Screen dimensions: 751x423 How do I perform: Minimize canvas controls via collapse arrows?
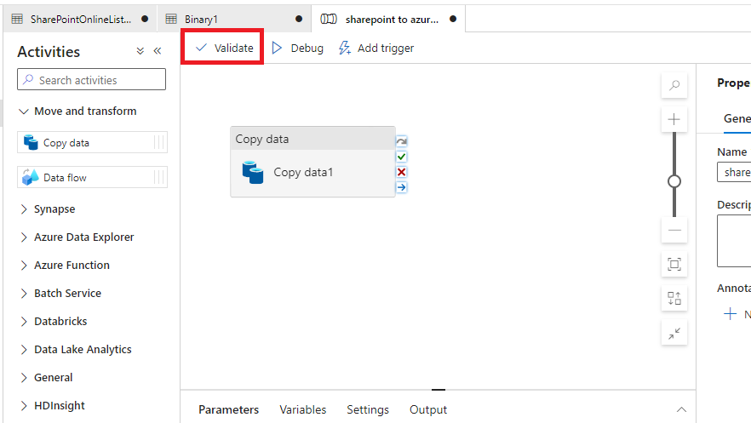674,333
